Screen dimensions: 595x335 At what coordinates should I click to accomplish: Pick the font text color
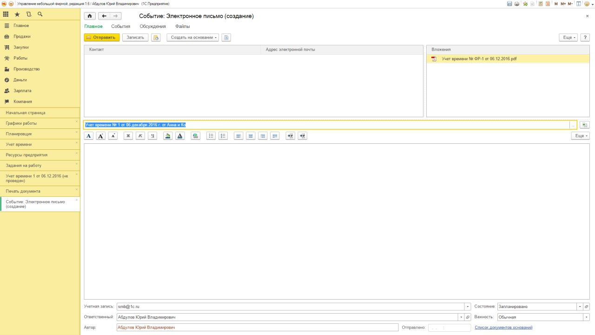(180, 136)
